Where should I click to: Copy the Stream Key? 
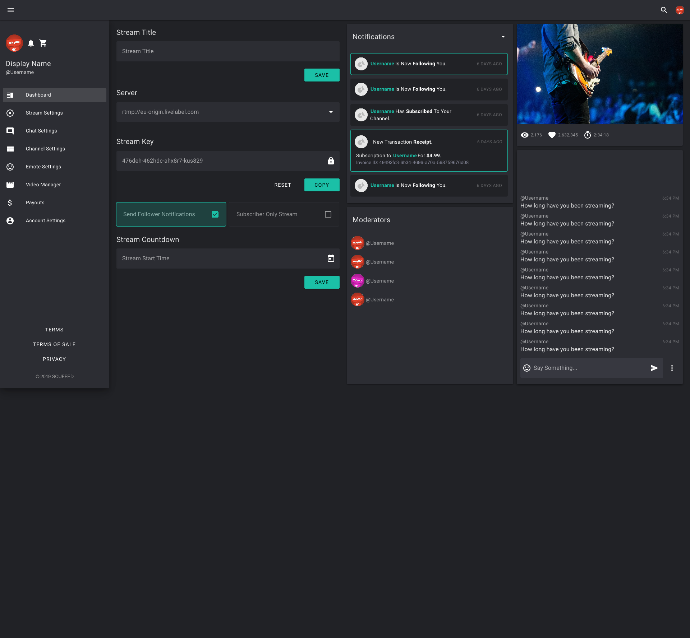(322, 185)
